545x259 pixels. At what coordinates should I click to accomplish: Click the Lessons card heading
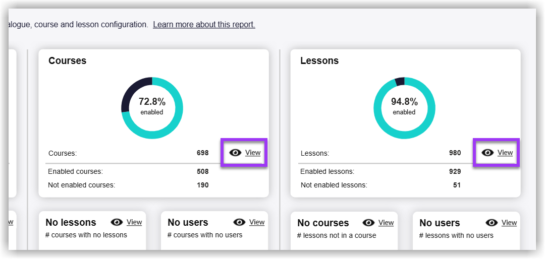click(319, 61)
